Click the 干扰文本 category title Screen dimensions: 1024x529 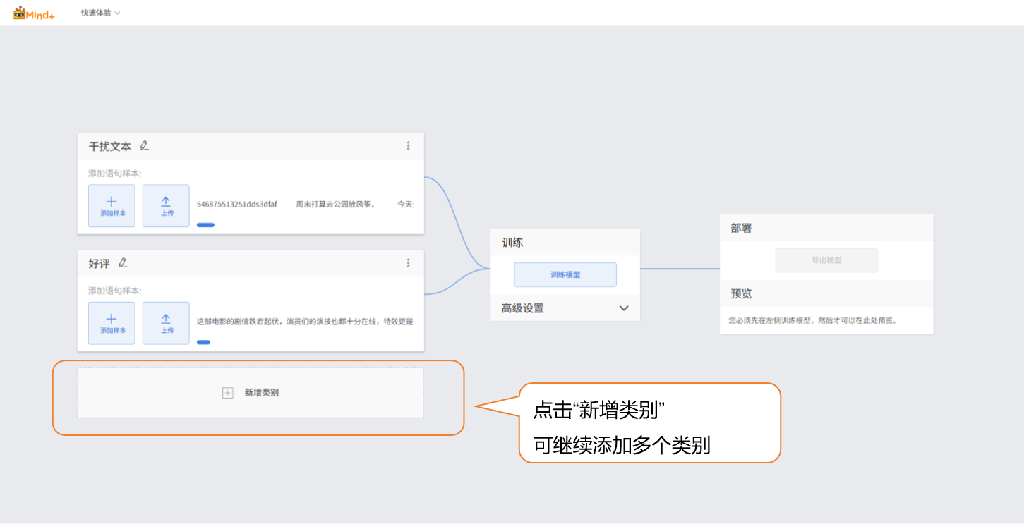[x=109, y=147]
